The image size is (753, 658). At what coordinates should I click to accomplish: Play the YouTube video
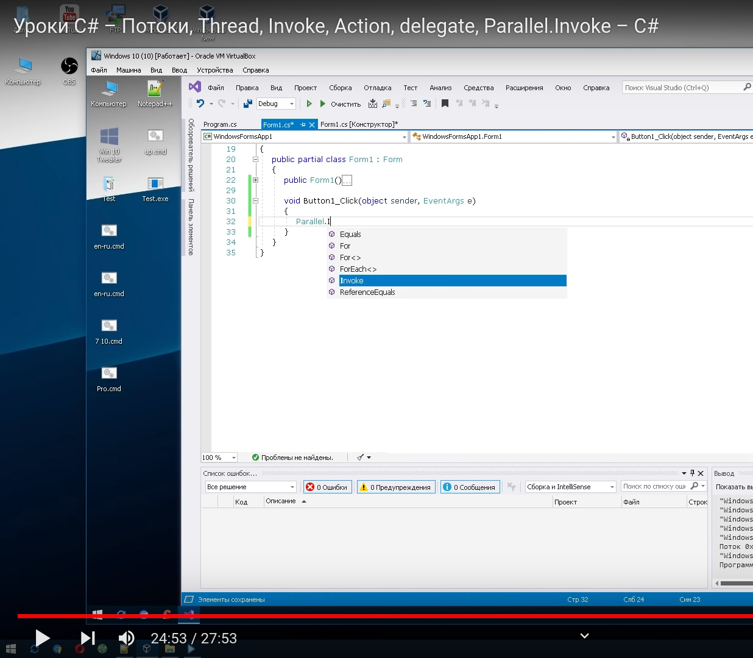[42, 638]
